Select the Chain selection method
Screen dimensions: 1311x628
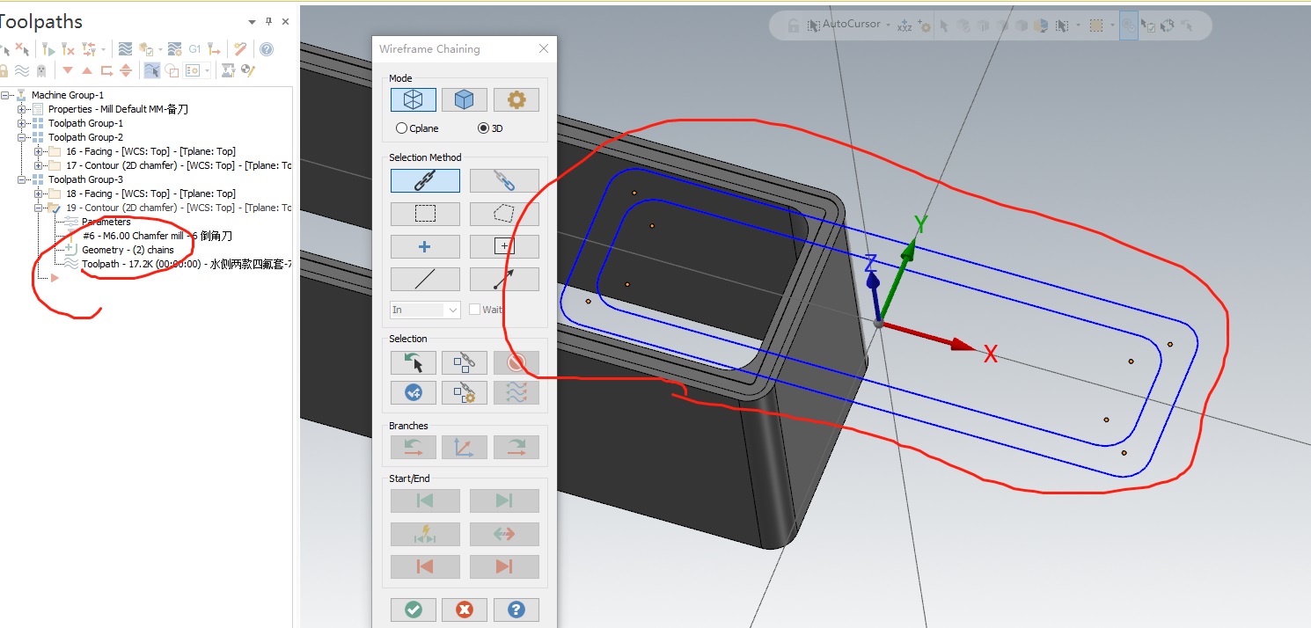[x=425, y=180]
